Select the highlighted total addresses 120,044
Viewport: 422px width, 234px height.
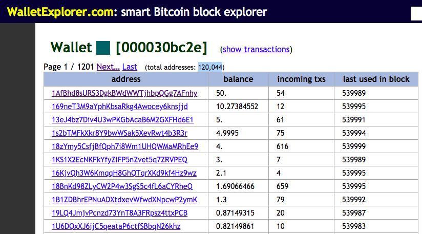pyautogui.click(x=210, y=67)
